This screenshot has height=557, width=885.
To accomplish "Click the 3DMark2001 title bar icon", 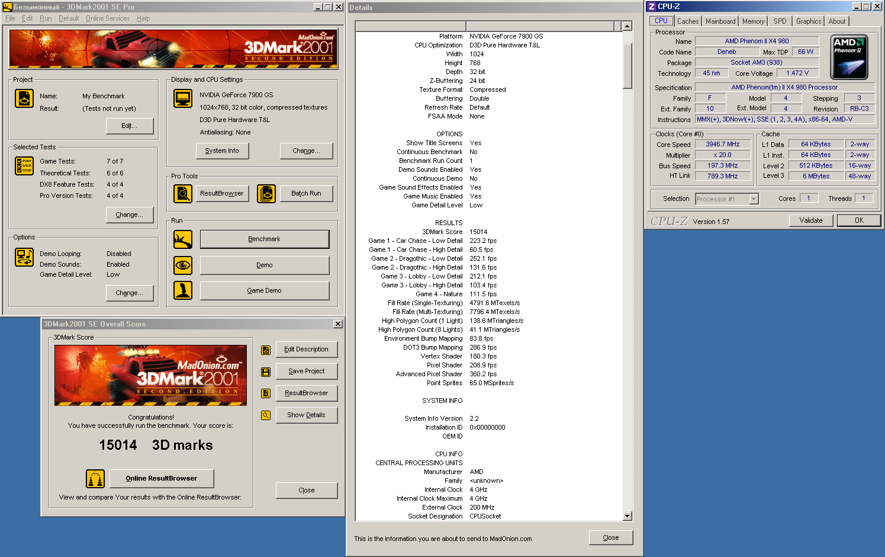I will (8, 7).
